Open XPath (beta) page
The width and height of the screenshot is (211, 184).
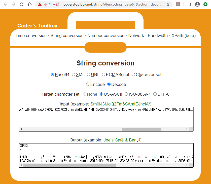184,36
